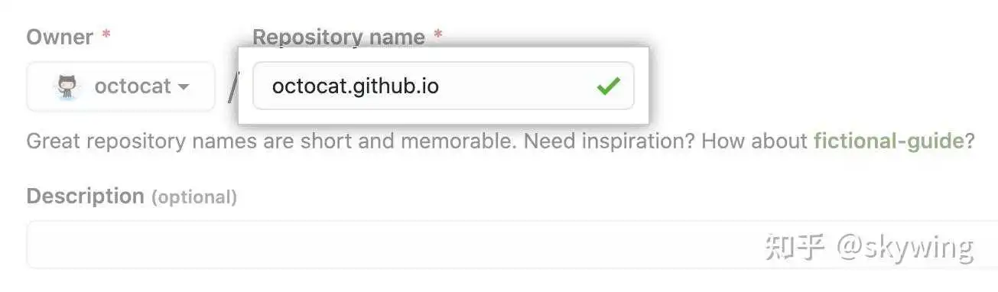The width and height of the screenshot is (998, 292).
Task: Click the Owner field label
Action: click(x=60, y=37)
